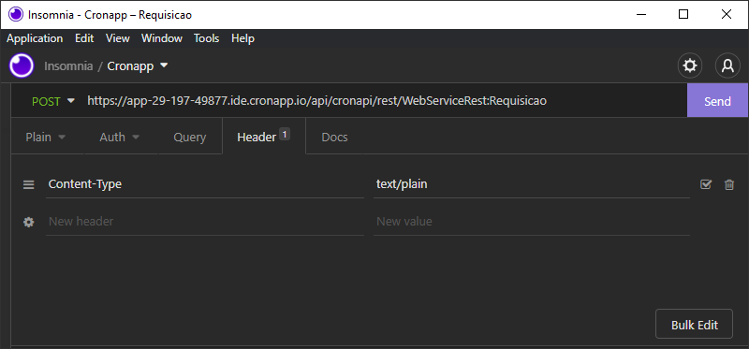This screenshot has width=749, height=349.
Task: Click the Insomnia breadcrumb link
Action: (68, 65)
